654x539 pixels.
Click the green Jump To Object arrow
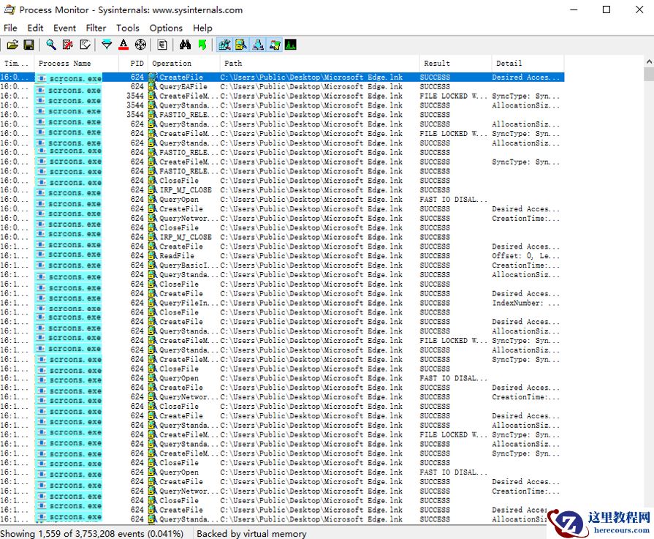202,45
